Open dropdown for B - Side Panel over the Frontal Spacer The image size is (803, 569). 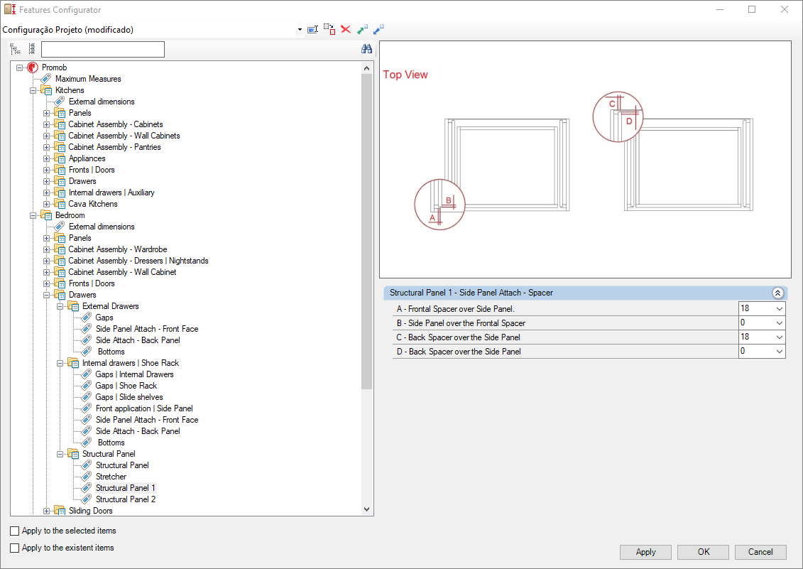(779, 323)
